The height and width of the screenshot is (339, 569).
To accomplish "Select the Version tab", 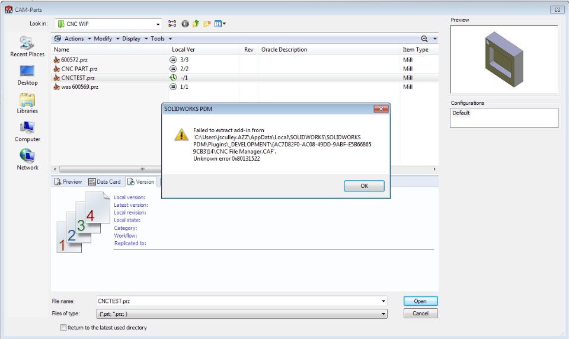I will (x=141, y=181).
